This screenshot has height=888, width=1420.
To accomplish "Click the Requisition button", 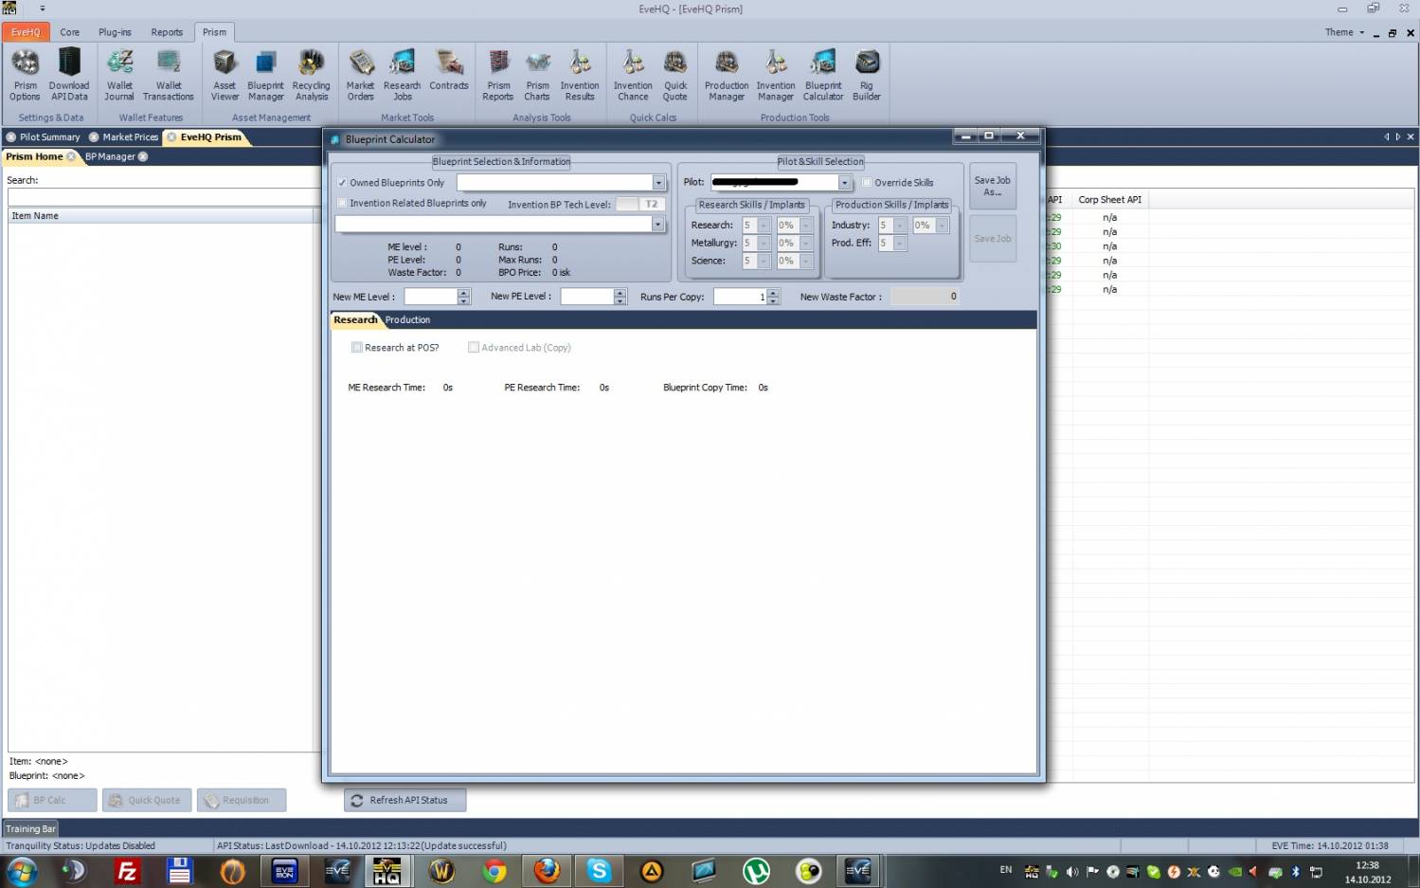I will click(242, 800).
